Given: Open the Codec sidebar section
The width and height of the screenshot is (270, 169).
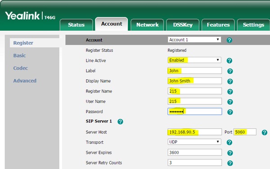Looking at the screenshot, I should pos(21,68).
